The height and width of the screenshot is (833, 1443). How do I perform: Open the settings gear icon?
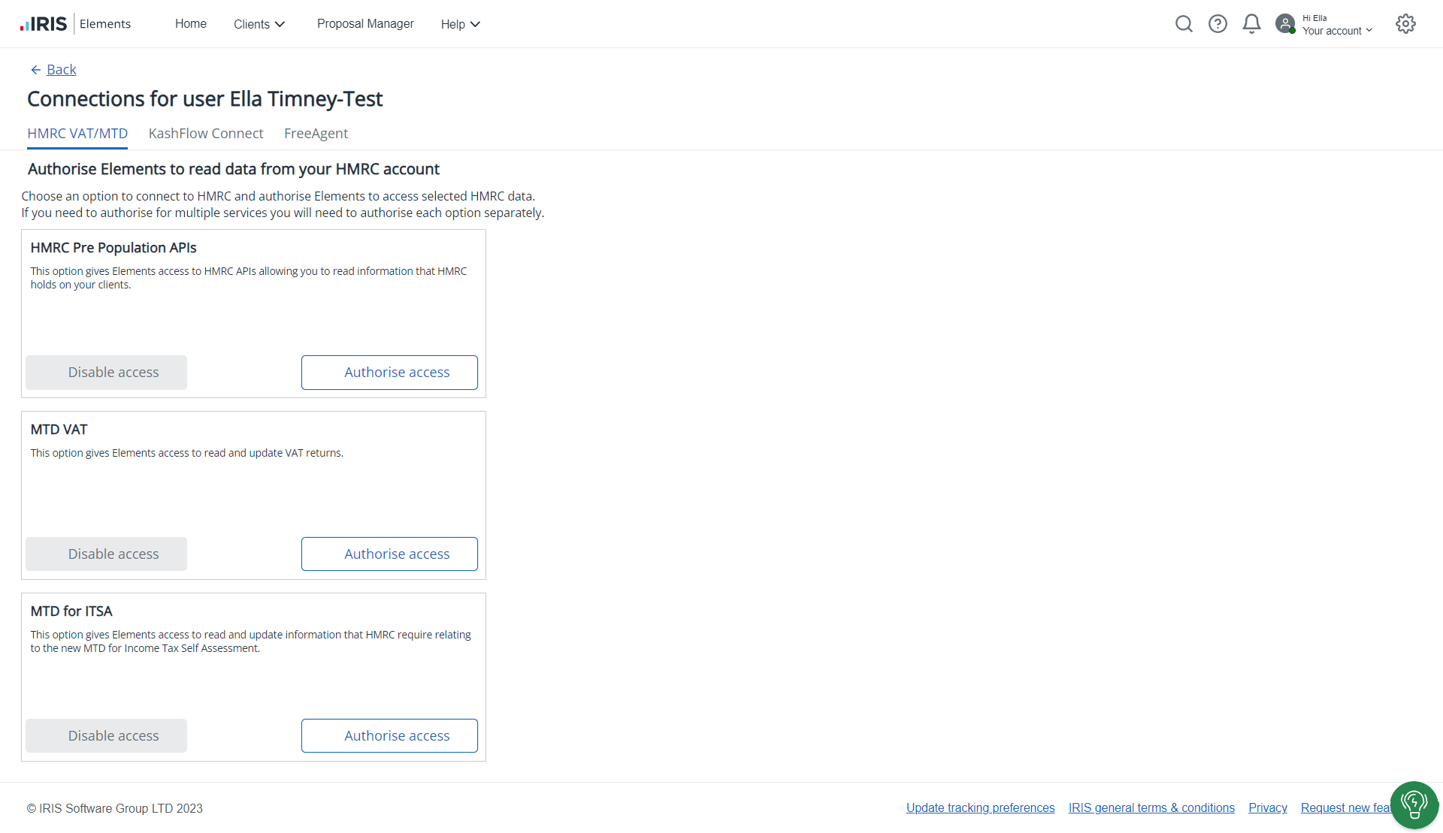coord(1405,24)
